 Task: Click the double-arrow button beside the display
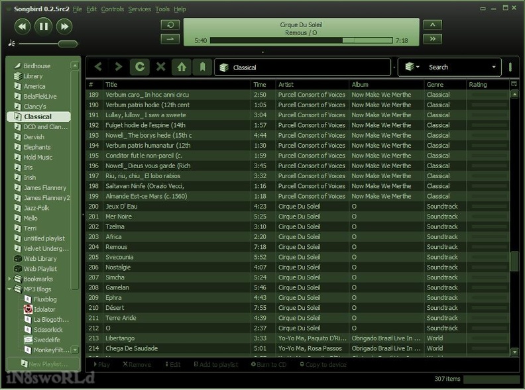click(433, 39)
